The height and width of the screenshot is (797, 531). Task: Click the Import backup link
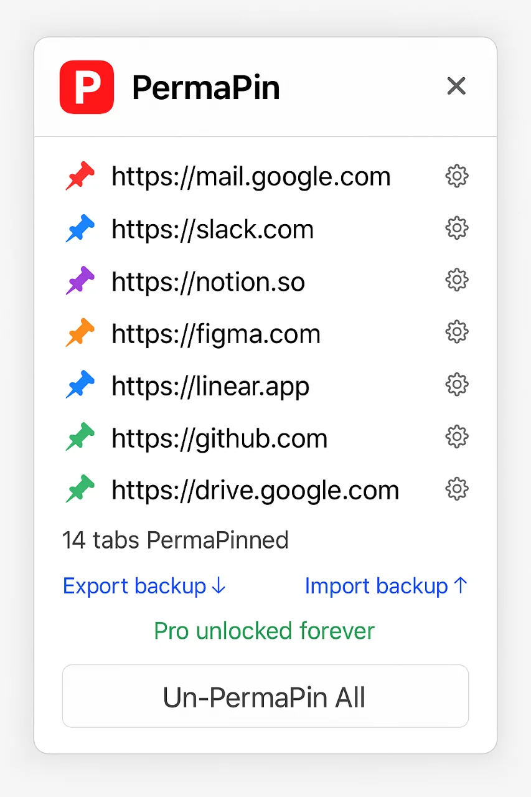coord(386,585)
